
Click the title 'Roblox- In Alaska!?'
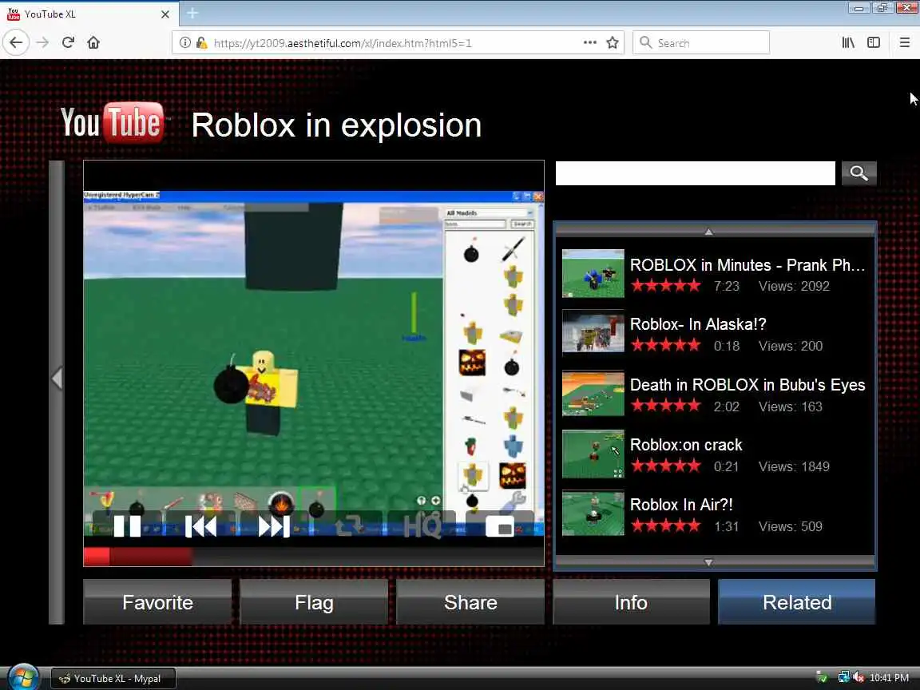(x=698, y=324)
